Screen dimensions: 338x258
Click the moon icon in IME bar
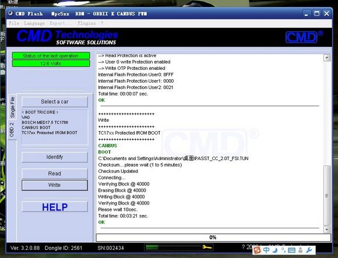275,250
